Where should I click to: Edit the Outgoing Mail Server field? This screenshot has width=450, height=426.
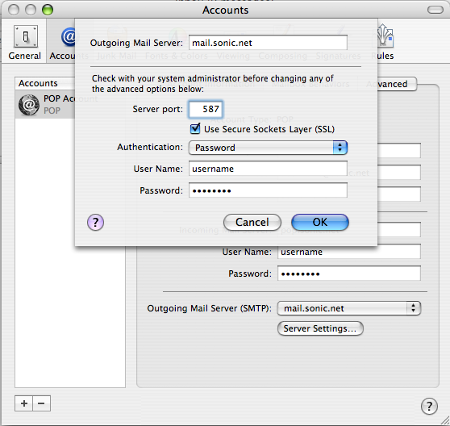(x=268, y=43)
